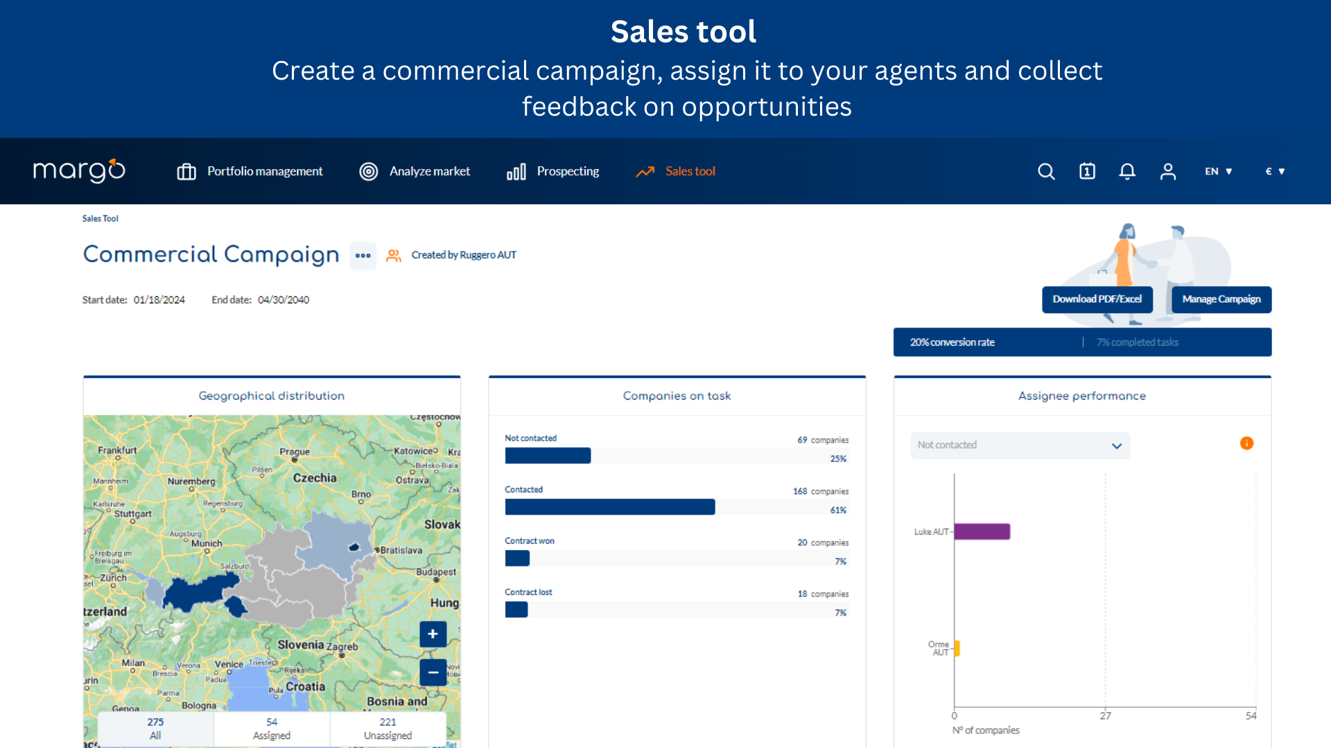Open the calendar tasks icon
1331x748 pixels.
click(1087, 171)
